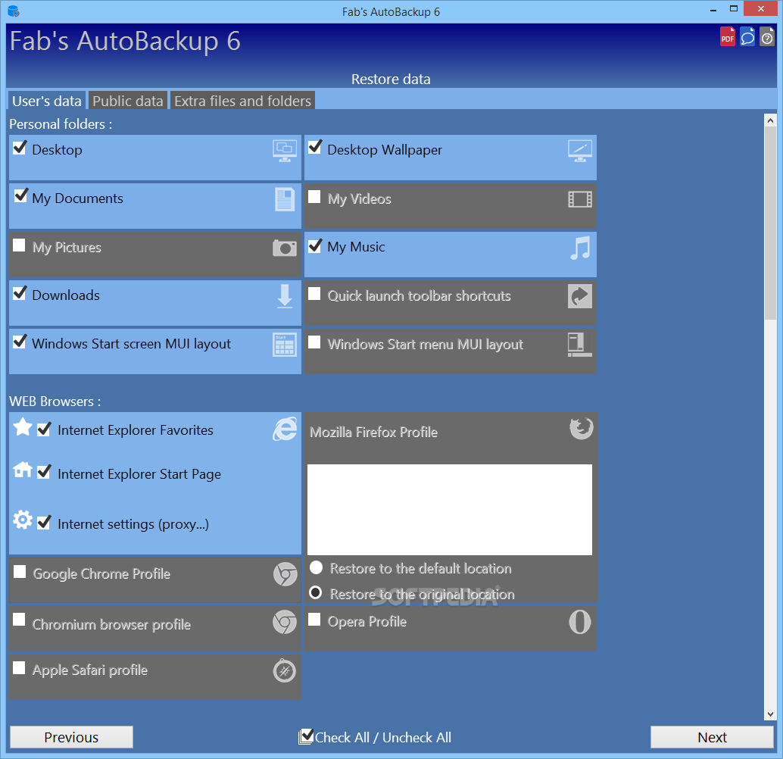Uncheck the Desktop Wallpaper checkbox

[314, 147]
